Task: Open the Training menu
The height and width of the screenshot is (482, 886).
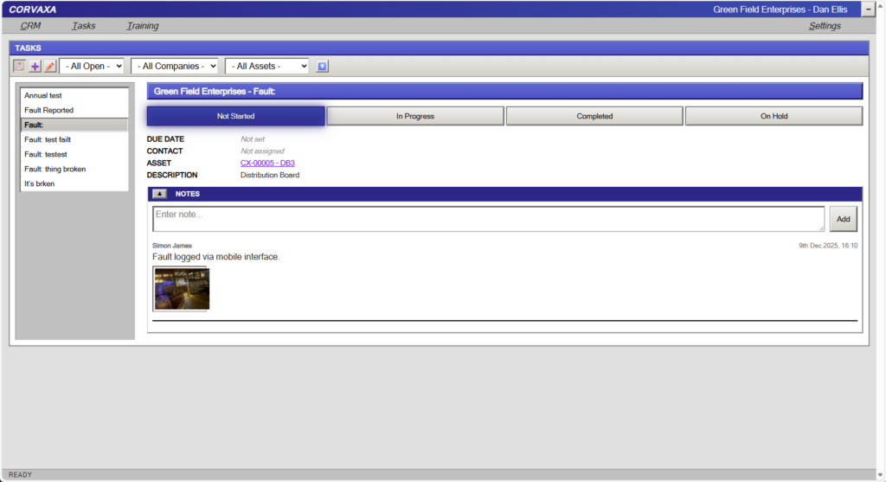Action: click(142, 26)
